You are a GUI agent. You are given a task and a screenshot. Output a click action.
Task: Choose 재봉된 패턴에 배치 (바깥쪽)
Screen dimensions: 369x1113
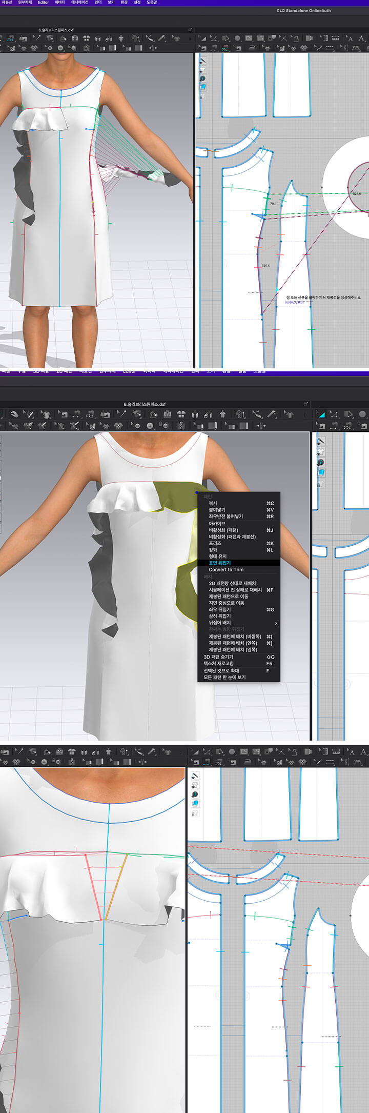(x=238, y=637)
